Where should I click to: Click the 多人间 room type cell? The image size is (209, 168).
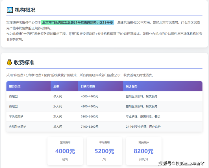pos(58,96)
